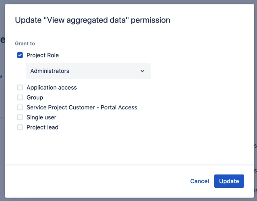
Task: Click the dialog title "Update View aggregated data permission"
Action: [93, 20]
